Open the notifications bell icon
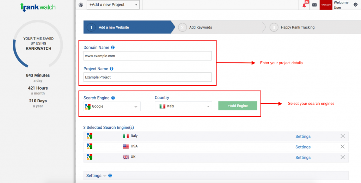This screenshot has width=361, height=183. point(304,5)
